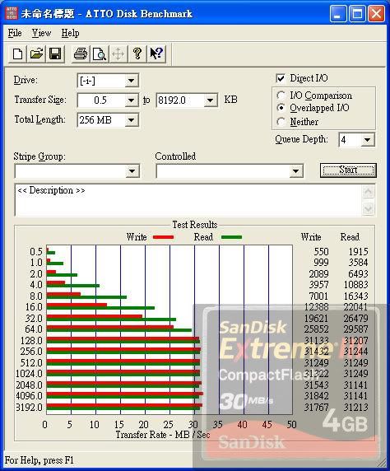Click the Total Length label
The image size is (390, 471).
coord(39,119)
